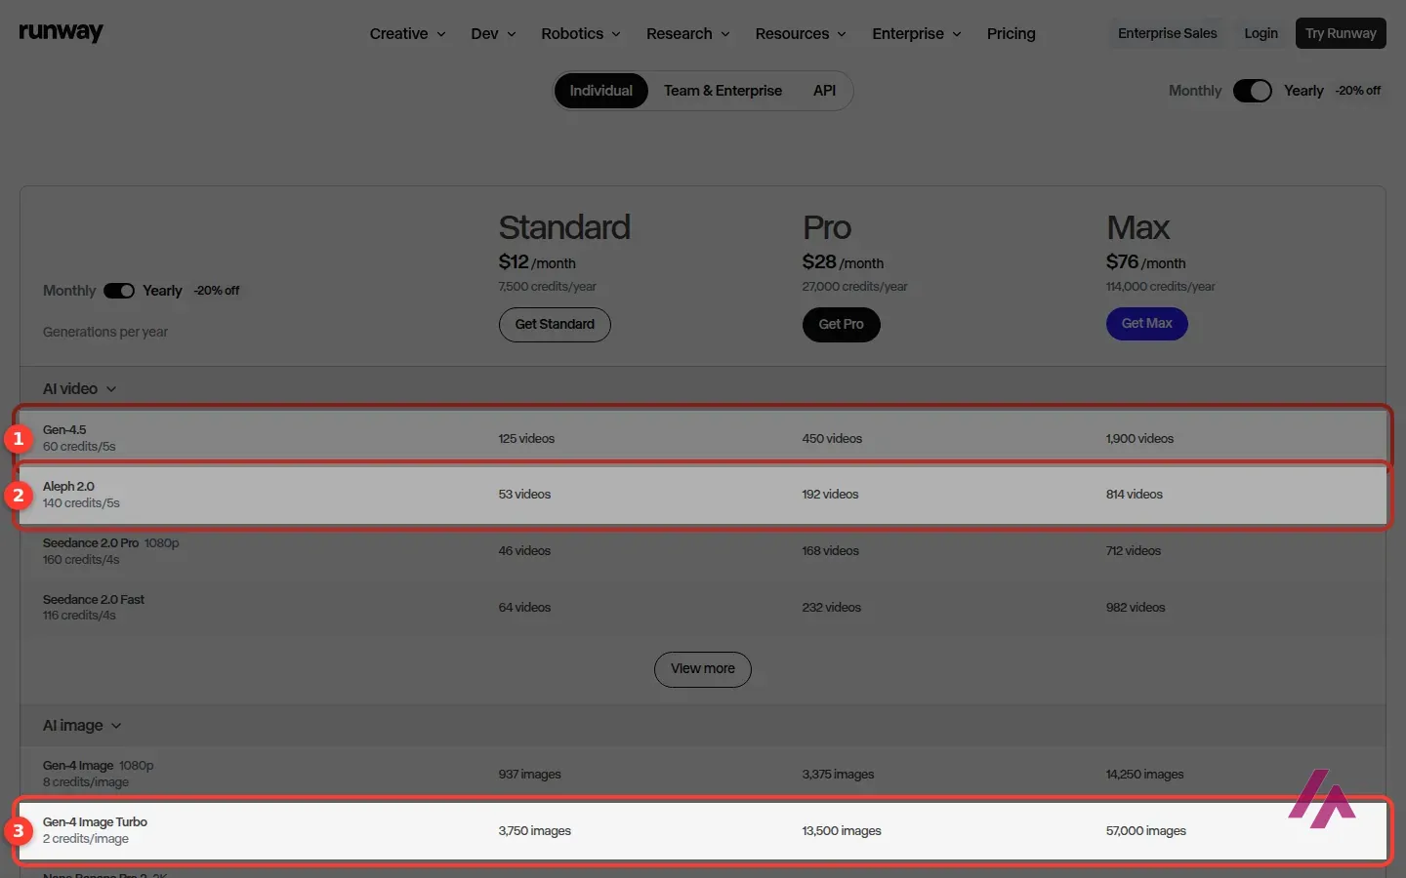Select the Individual plans tab

[x=601, y=91]
